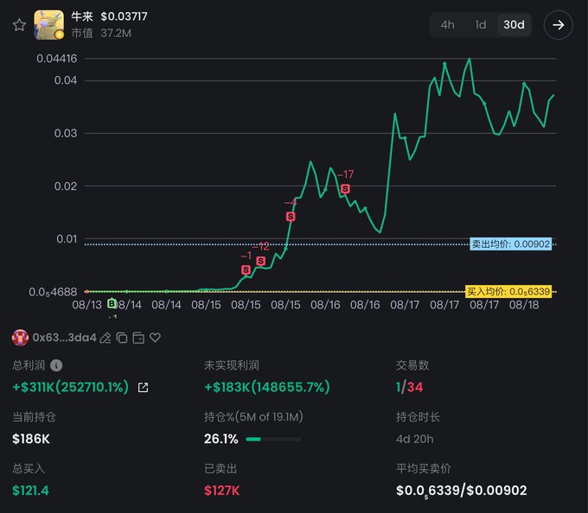Open the 牛来 token avatar image

tap(48, 25)
